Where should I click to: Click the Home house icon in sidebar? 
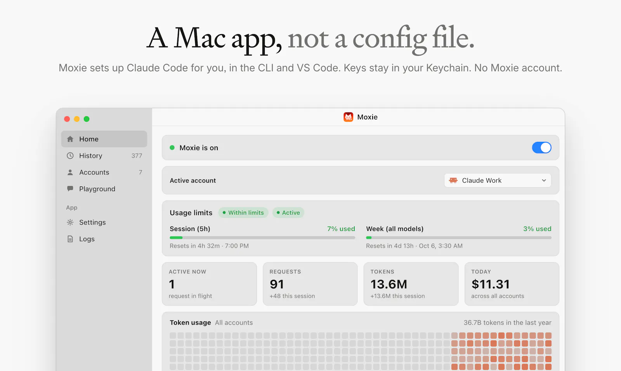click(70, 139)
